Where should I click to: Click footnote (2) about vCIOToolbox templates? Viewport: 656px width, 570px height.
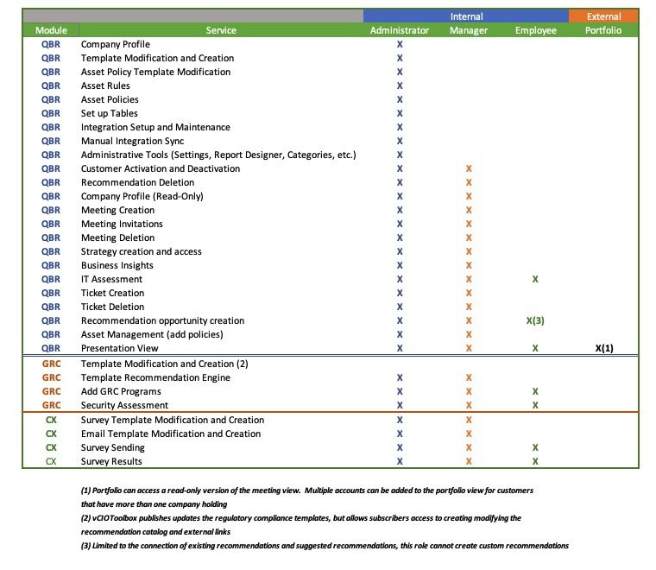301,525
